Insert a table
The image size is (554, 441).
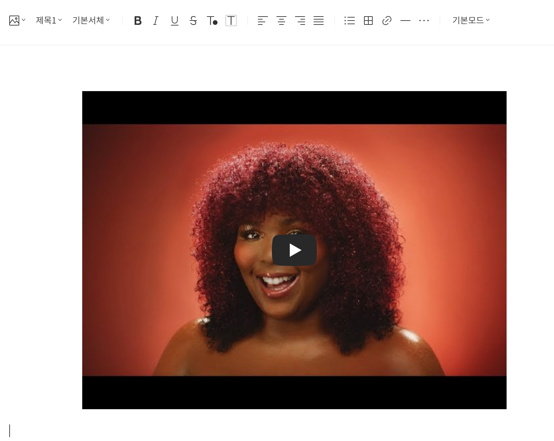(x=368, y=21)
